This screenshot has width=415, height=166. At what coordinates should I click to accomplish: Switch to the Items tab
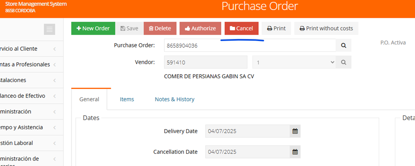127,100
